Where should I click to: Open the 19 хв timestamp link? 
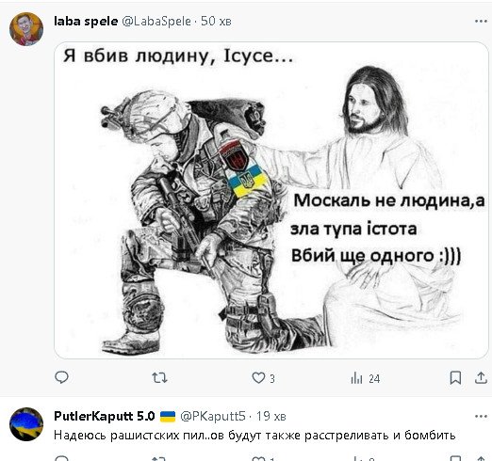[271, 416]
